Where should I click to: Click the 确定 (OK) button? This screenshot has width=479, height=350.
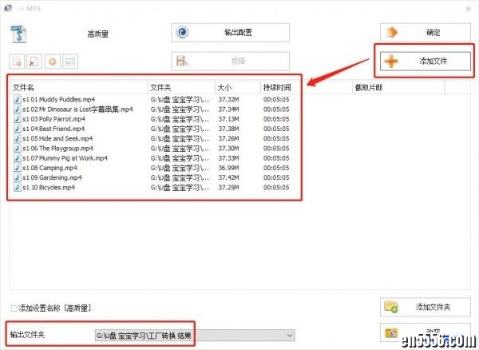(422, 32)
